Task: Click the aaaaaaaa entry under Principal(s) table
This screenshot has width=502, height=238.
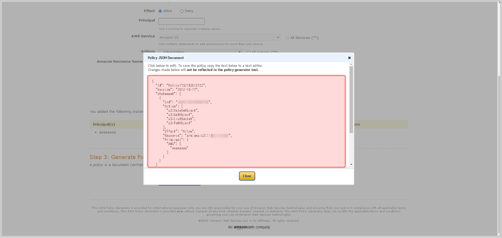Action: 107,132
